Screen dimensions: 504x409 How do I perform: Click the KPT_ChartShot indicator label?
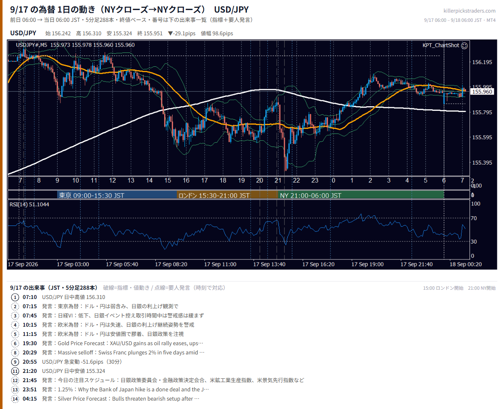(441, 45)
